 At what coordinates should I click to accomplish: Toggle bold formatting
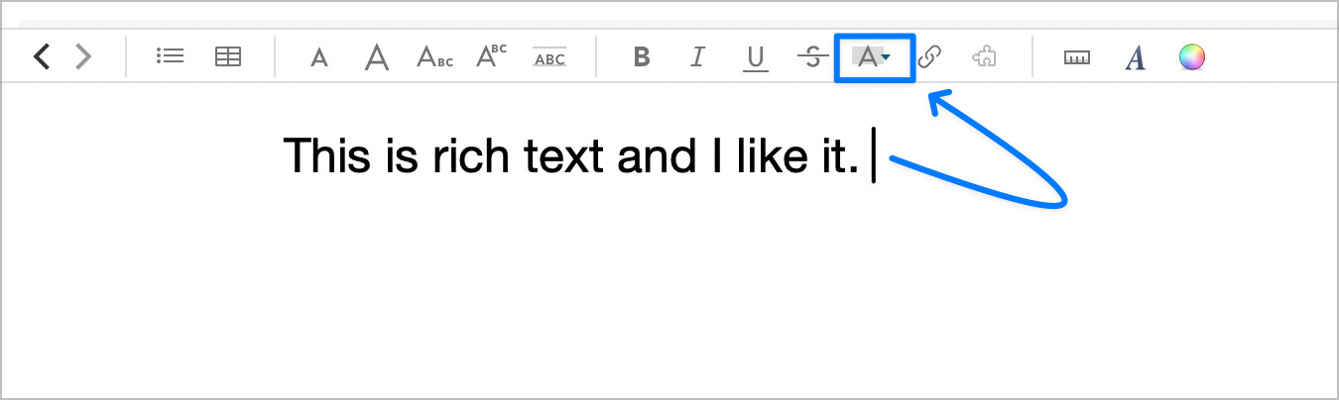point(642,57)
